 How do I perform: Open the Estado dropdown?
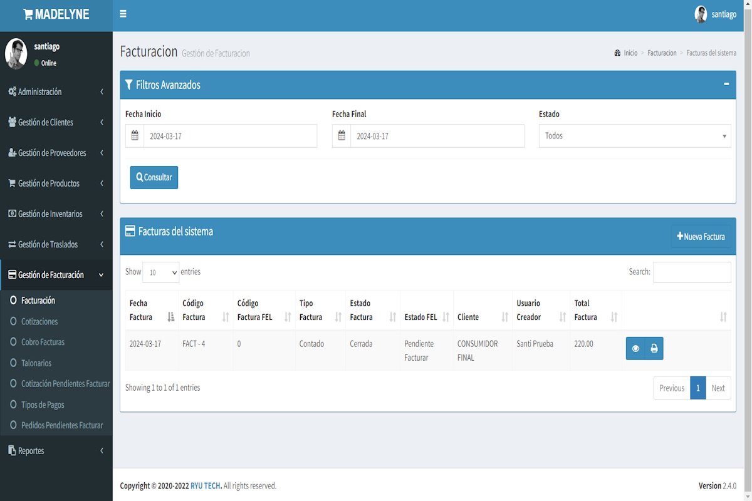(634, 136)
